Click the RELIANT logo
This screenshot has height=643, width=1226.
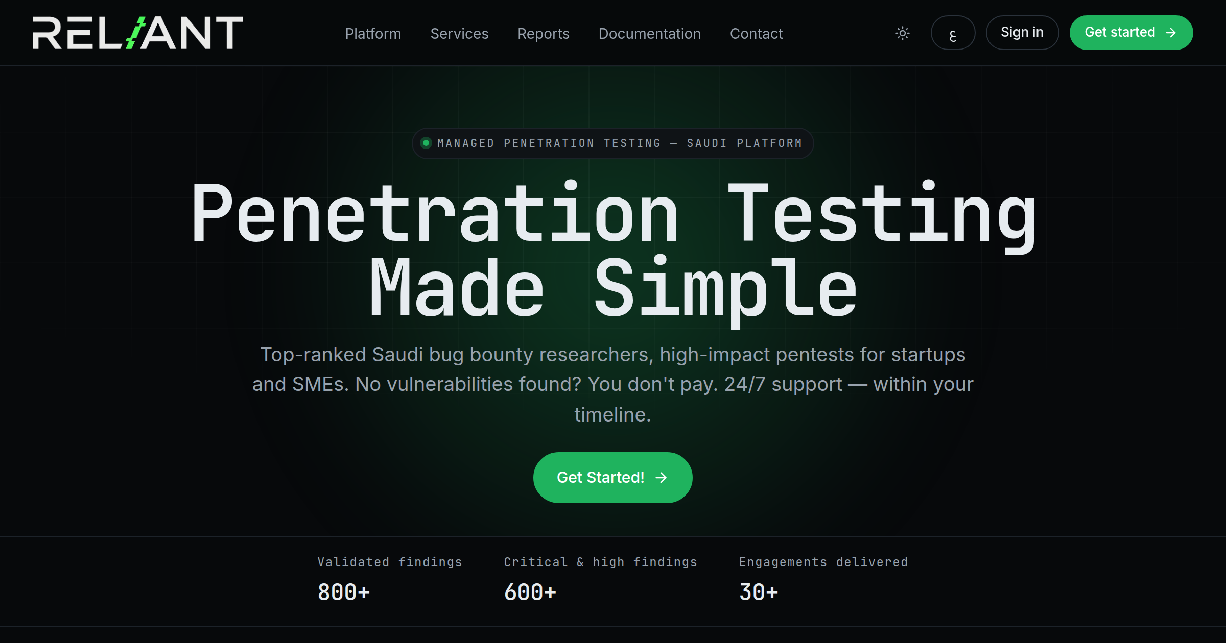(x=138, y=33)
